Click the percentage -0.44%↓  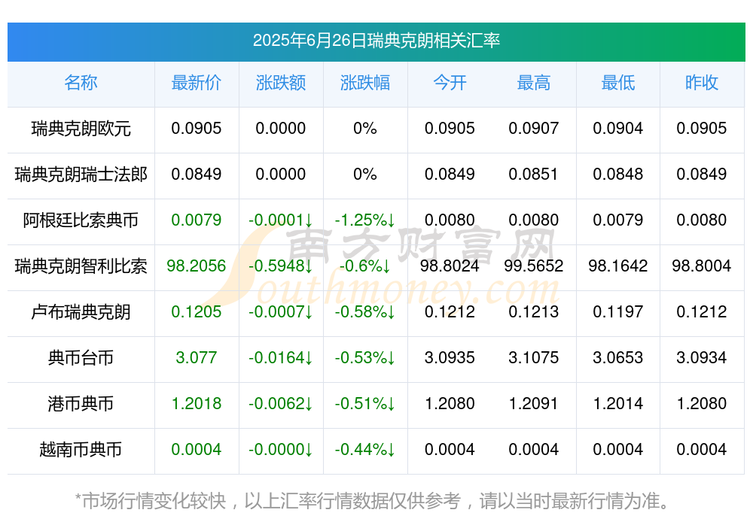[x=365, y=450]
